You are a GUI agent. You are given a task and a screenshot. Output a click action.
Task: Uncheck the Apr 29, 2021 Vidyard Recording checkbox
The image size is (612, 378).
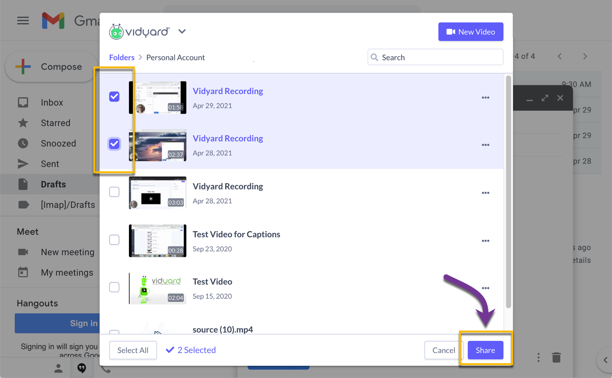(x=114, y=97)
